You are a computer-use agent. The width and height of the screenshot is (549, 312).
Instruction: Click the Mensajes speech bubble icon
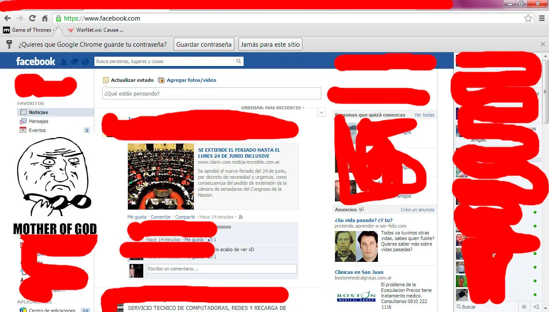pos(23,121)
